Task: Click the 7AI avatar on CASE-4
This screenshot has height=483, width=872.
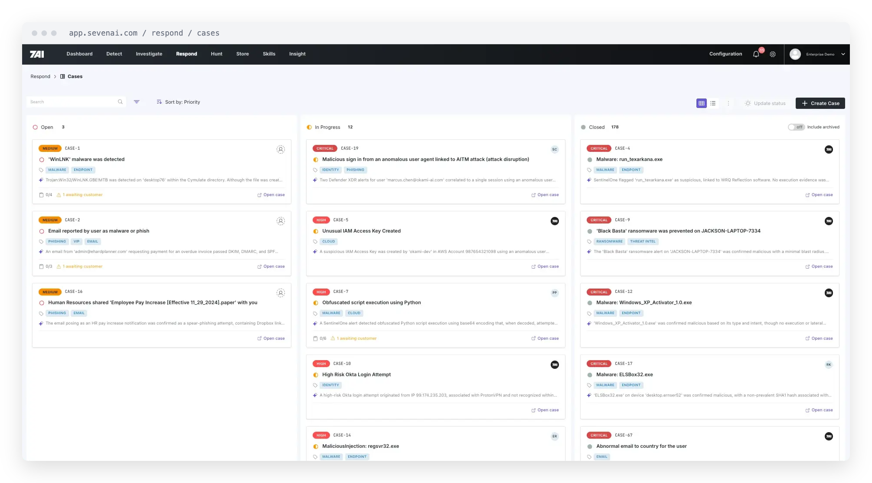Action: click(x=829, y=149)
